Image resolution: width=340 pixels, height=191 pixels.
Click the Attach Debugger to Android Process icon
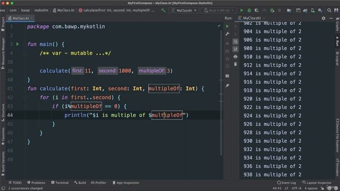(x=272, y=10)
